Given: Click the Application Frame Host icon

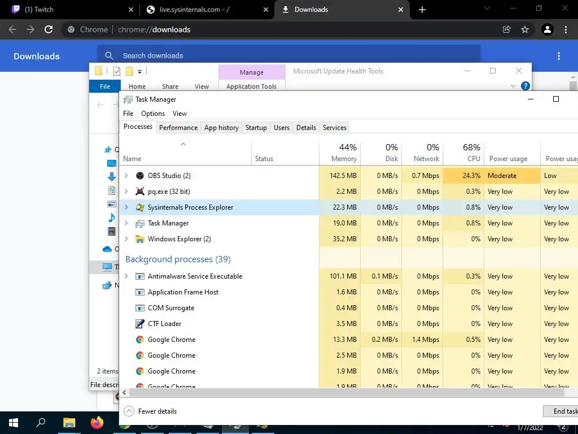Looking at the screenshot, I should coord(140,292).
